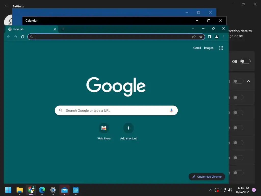Click the Customize Chrome button
261x196 pixels.
point(207,177)
